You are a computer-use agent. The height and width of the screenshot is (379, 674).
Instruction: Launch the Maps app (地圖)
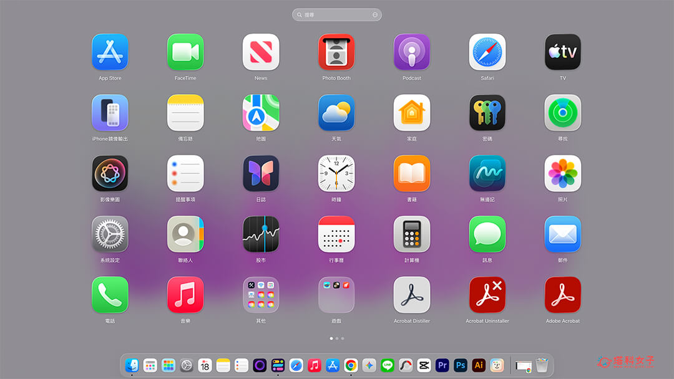tap(261, 113)
